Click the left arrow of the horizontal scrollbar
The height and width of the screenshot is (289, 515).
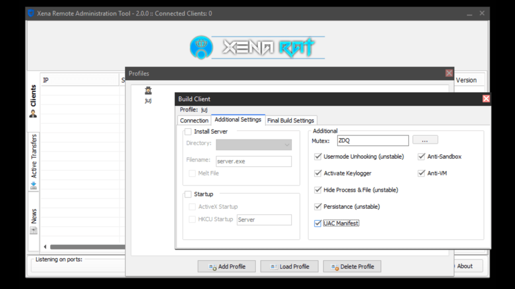45,247
